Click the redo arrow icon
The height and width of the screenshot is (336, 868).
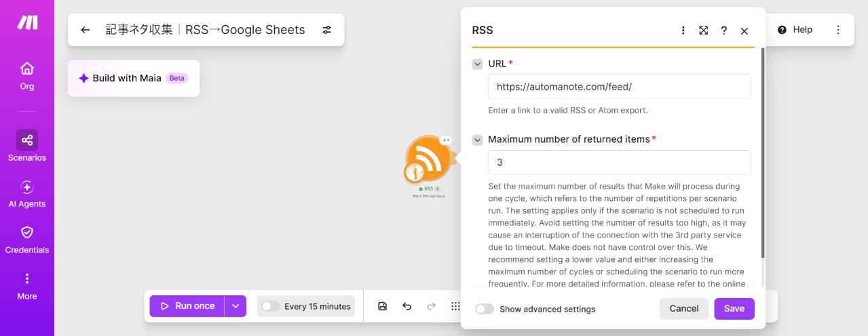pyautogui.click(x=431, y=306)
